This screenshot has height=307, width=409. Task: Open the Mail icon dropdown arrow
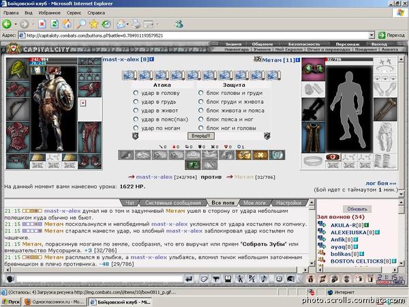tap(127, 25)
